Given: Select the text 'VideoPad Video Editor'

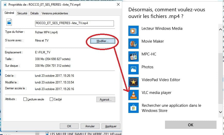Looking at the screenshot, I should coord(161,80).
